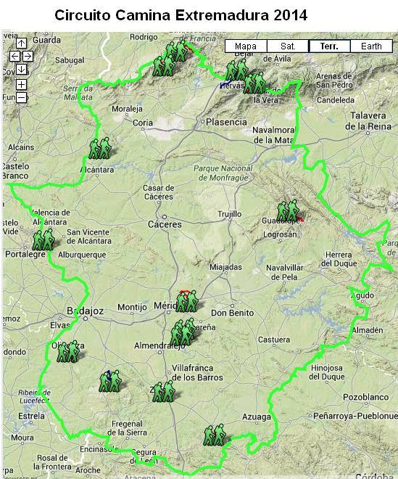The image size is (398, 479).
Task: Zoom in with the plus button
Action: (21, 85)
